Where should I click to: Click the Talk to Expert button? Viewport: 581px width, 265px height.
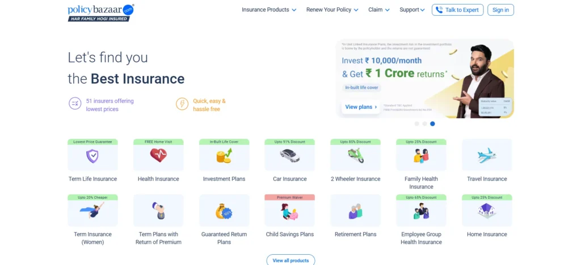coord(458,10)
